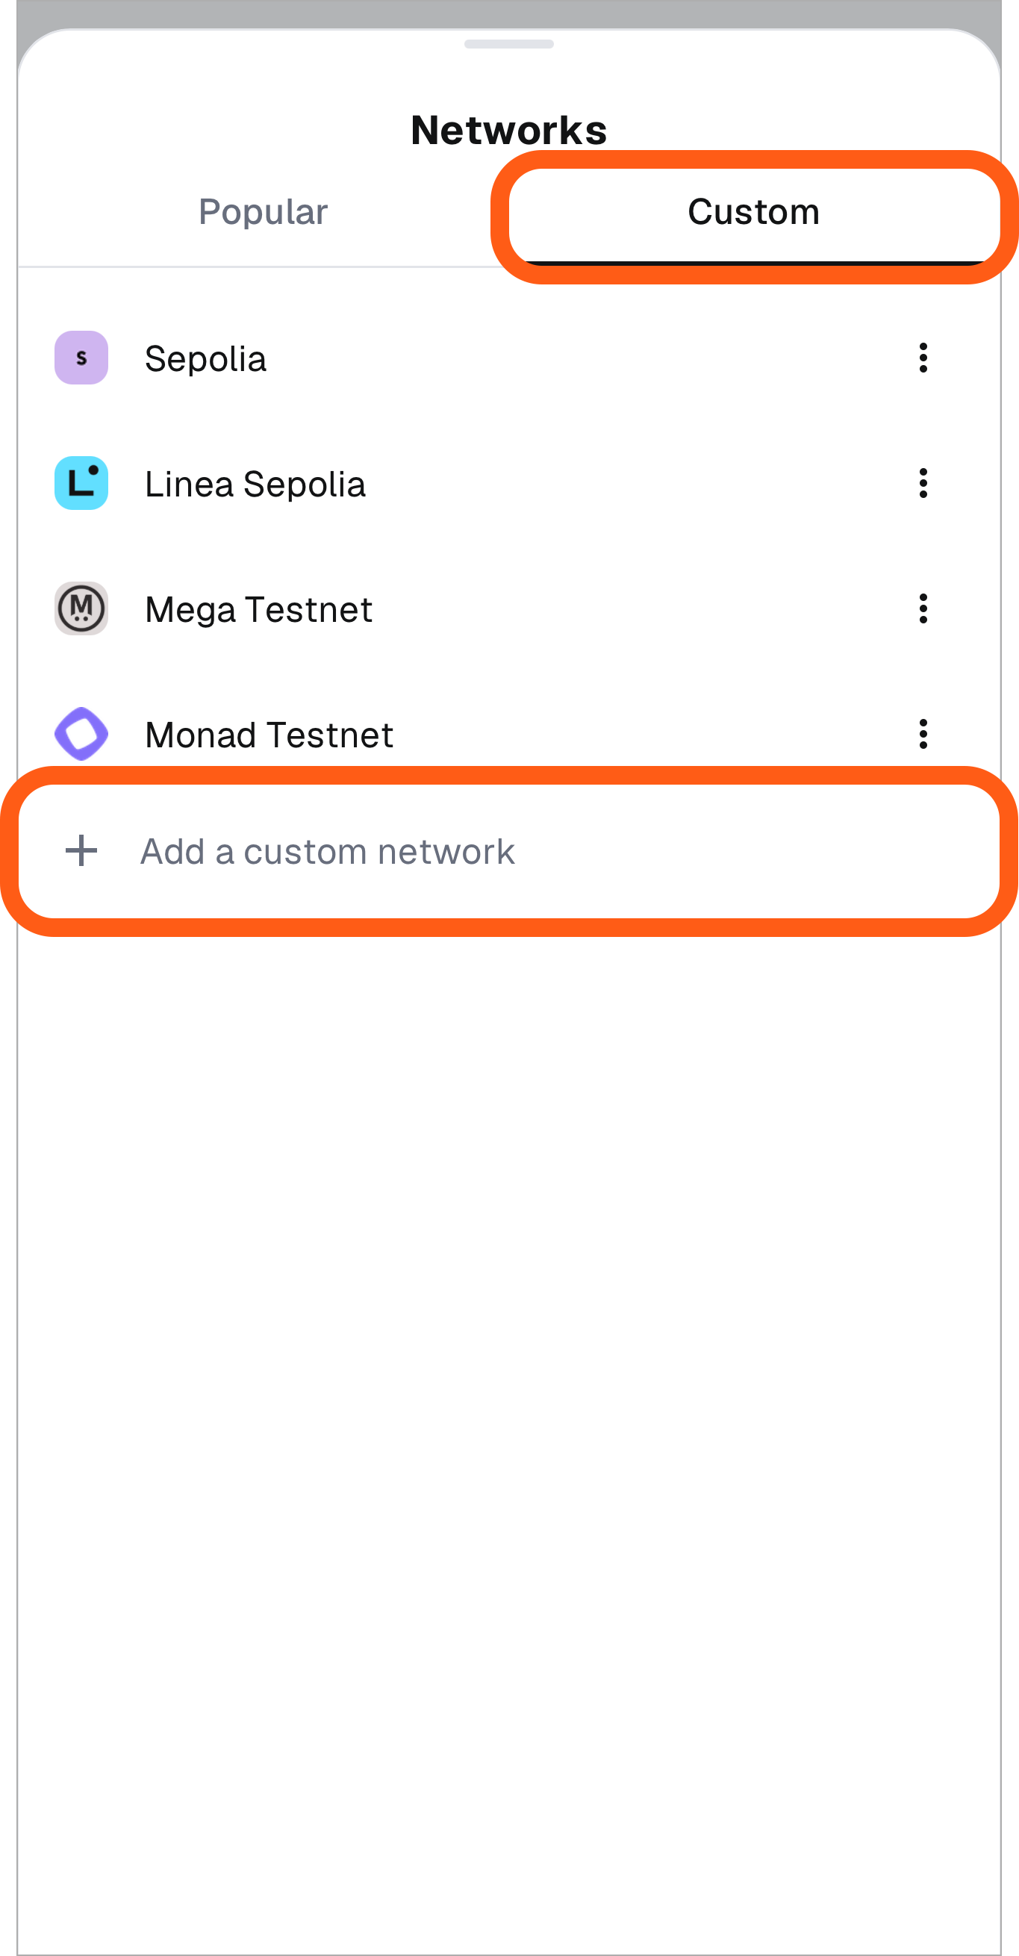1019x1956 pixels.
Task: Click the Add a custom network button
Action: (x=326, y=851)
